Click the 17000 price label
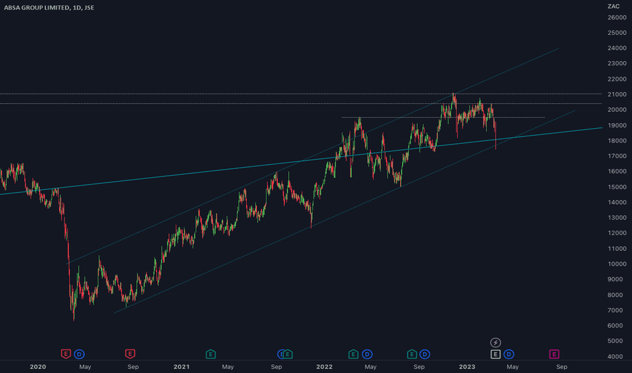 pyautogui.click(x=616, y=156)
